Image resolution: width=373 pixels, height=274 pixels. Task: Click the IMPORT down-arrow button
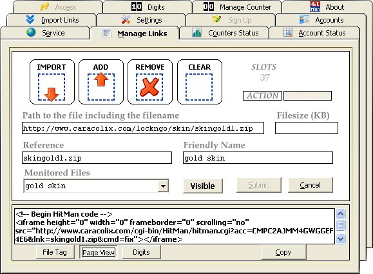pyautogui.click(x=52, y=82)
